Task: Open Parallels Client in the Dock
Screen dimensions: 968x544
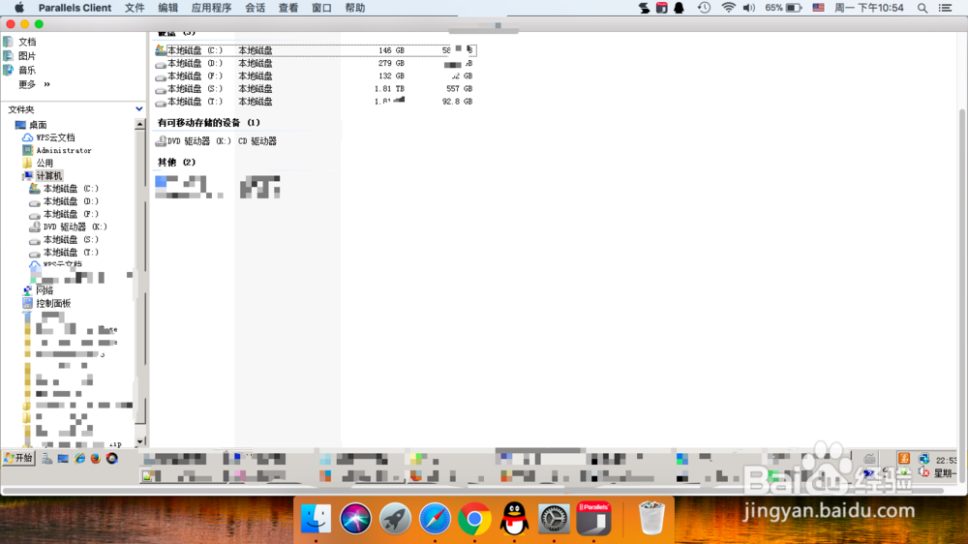Action: coord(594,518)
